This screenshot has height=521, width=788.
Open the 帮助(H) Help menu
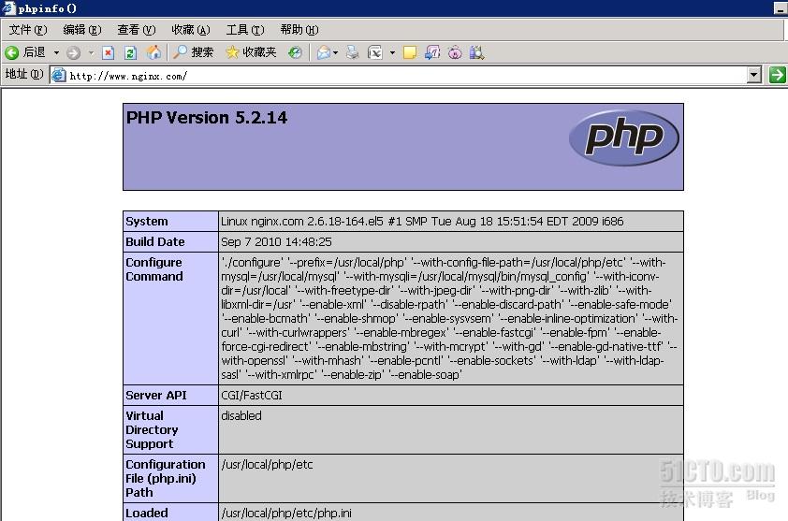click(x=299, y=30)
